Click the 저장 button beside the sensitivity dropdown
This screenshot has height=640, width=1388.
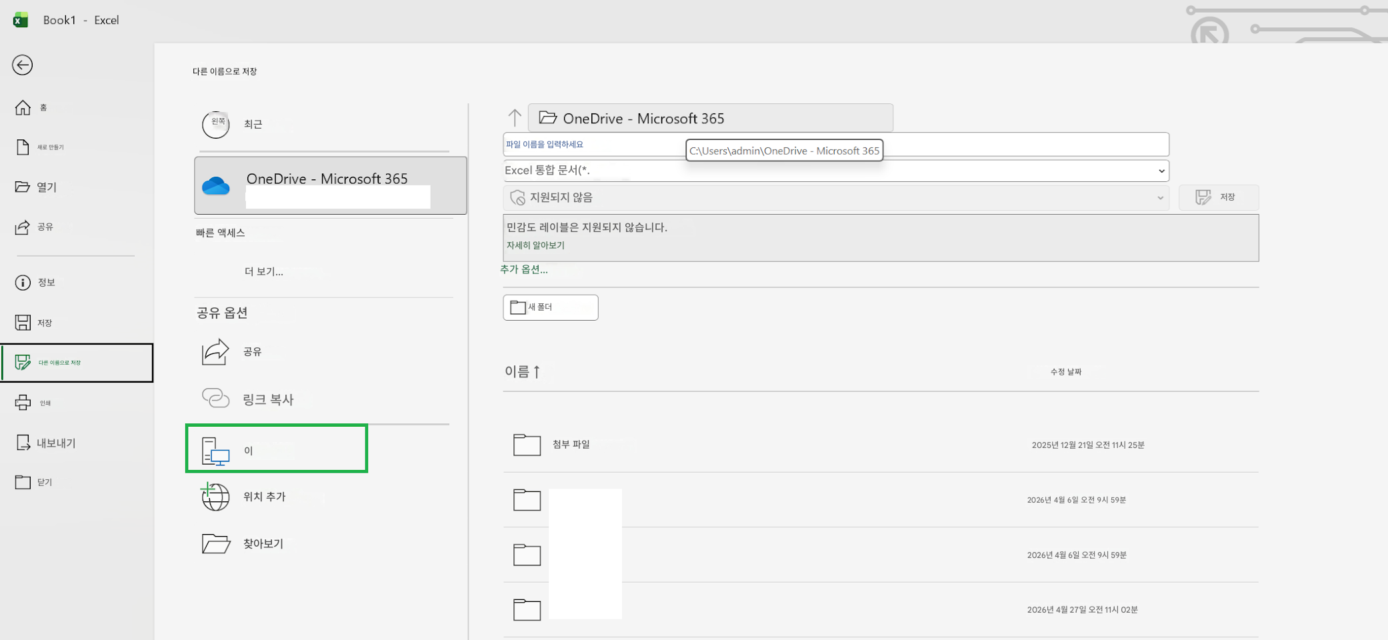[x=1218, y=197]
